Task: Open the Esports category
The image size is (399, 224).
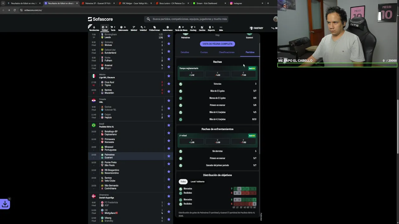Action: [x=211, y=28]
